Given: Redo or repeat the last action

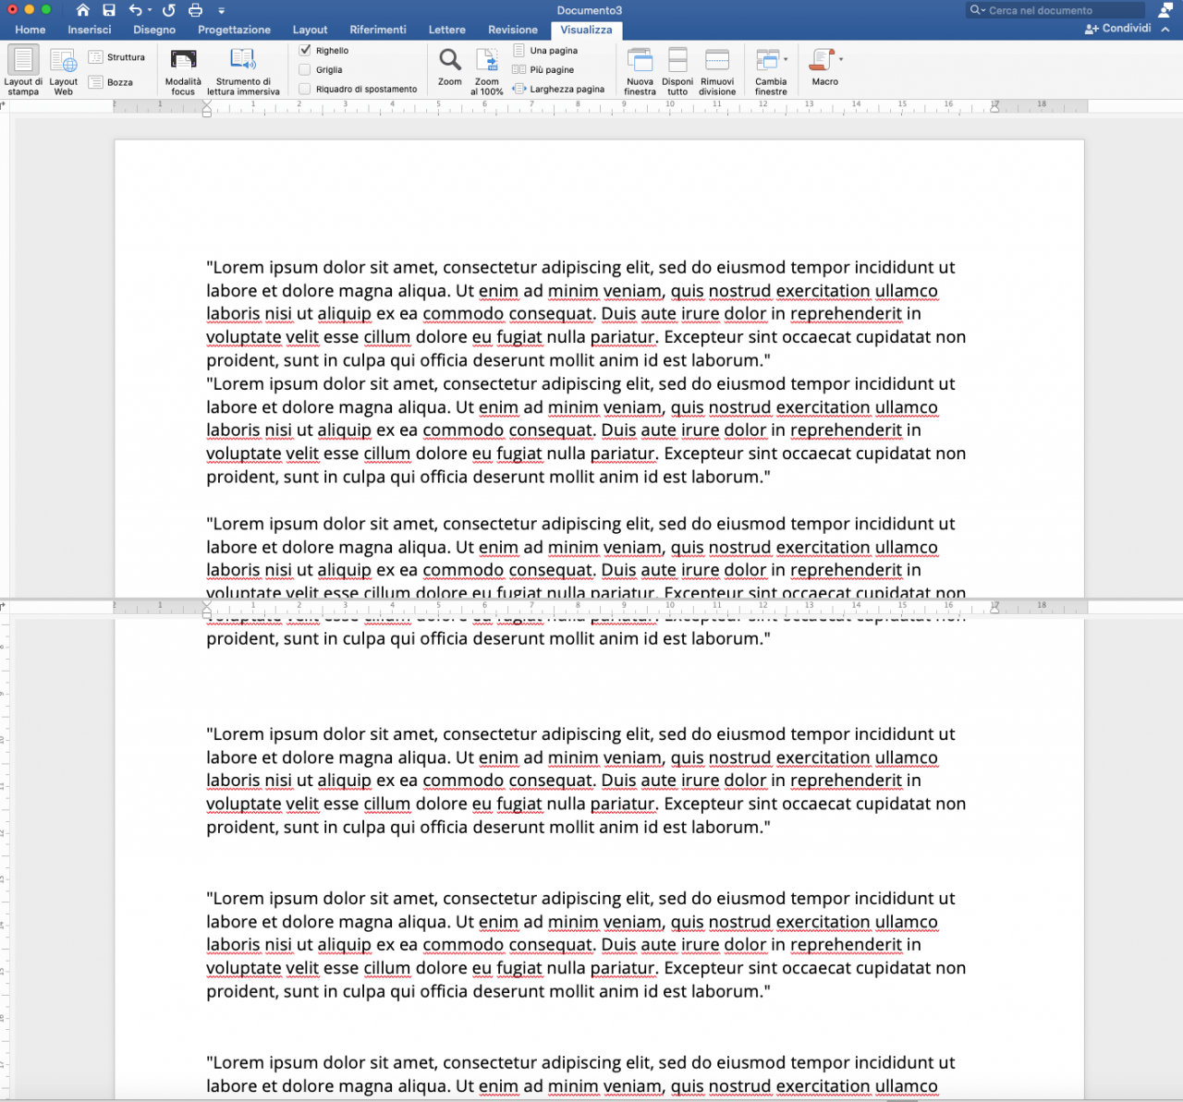Looking at the screenshot, I should [169, 10].
